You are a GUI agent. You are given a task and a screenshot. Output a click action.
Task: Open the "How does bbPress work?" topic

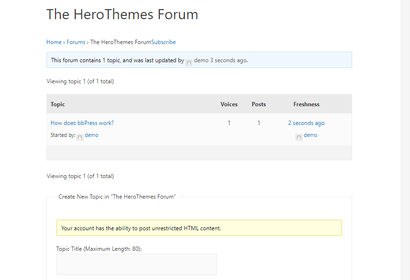point(82,123)
